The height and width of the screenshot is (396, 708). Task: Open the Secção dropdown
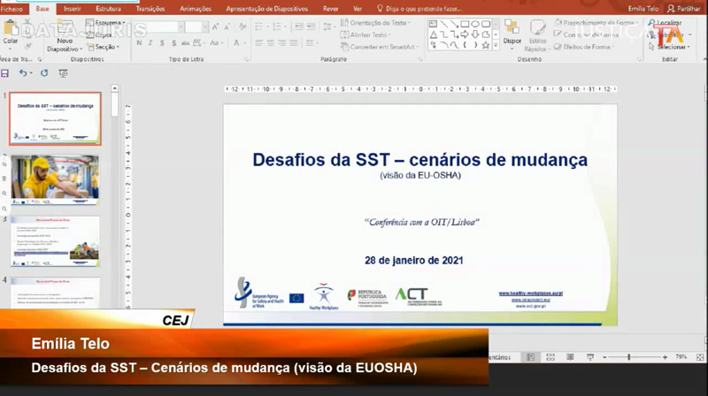click(x=106, y=47)
